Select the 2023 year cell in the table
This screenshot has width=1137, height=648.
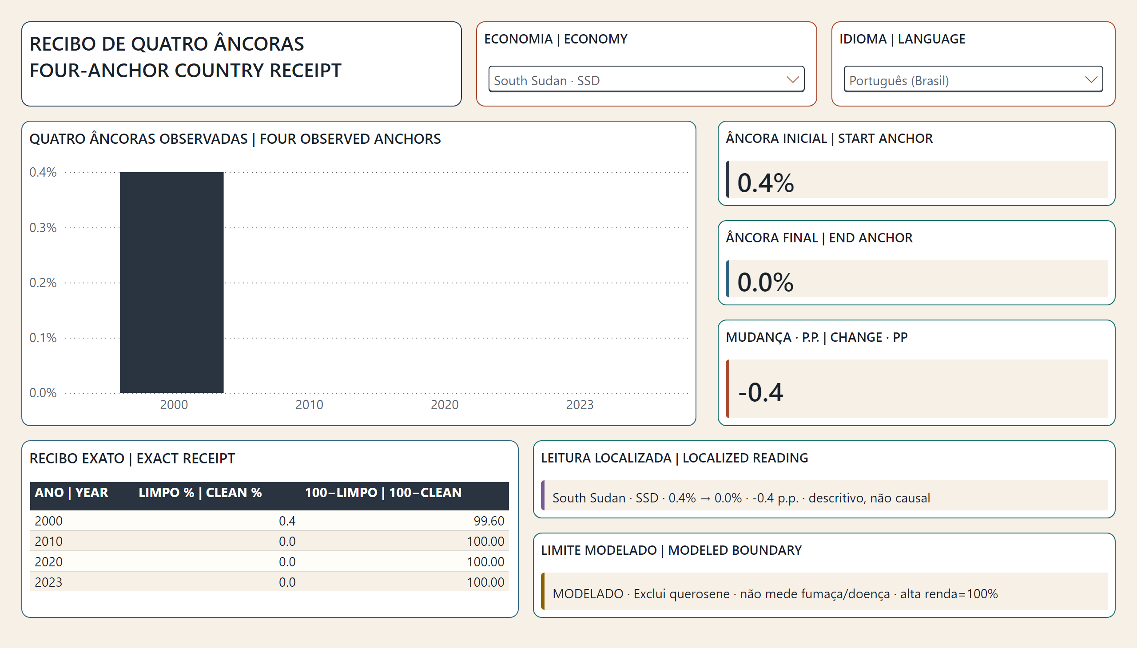point(48,582)
